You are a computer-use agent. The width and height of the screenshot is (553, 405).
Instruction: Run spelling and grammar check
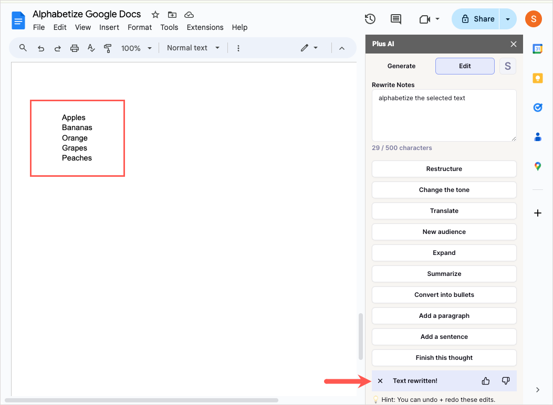pyautogui.click(x=91, y=48)
